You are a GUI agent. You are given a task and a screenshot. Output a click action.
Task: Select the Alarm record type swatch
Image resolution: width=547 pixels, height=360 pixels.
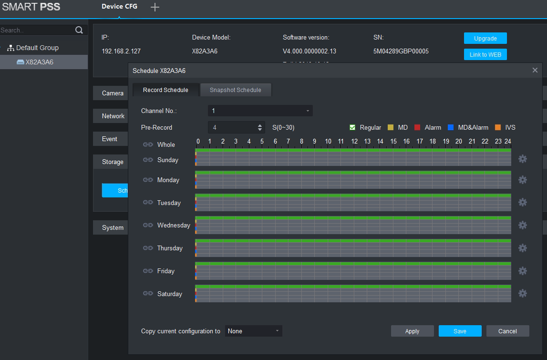(x=417, y=127)
